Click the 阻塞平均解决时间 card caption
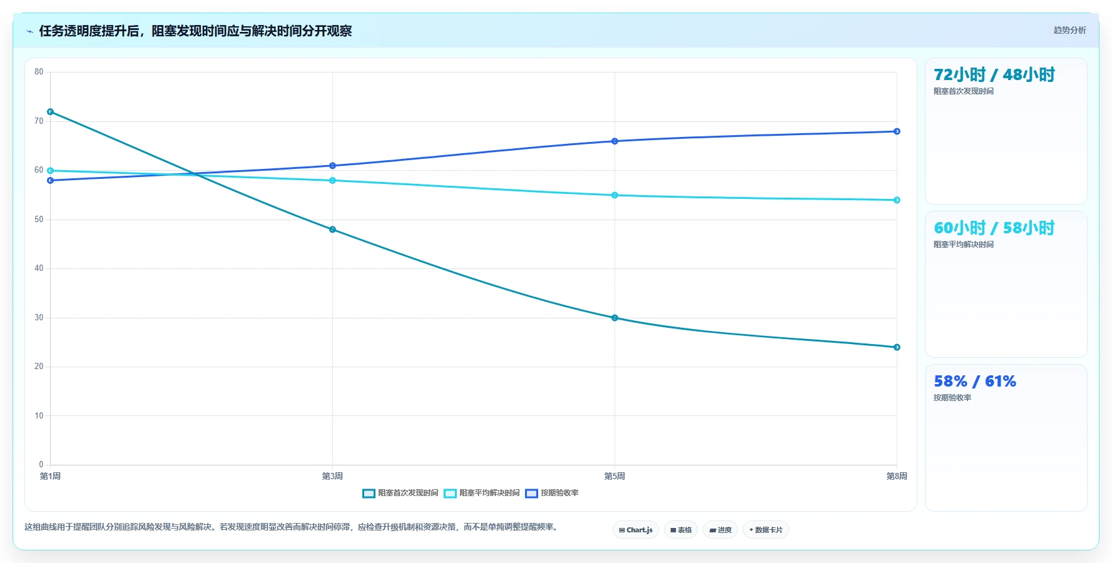This screenshot has width=1112, height=563. pos(964,245)
